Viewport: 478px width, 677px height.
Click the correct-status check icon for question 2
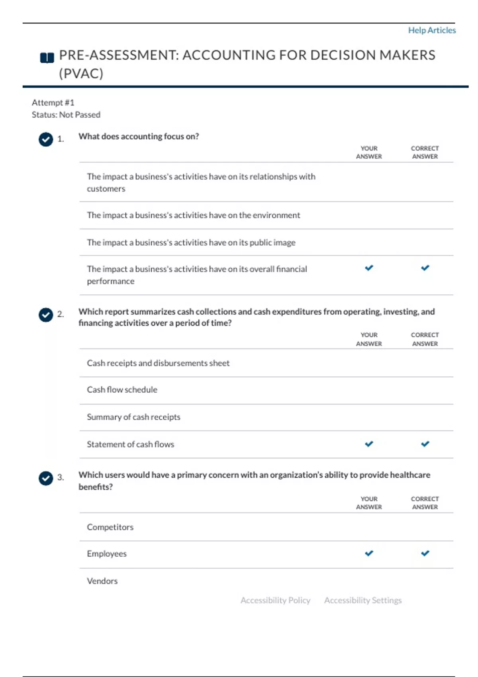46,315
